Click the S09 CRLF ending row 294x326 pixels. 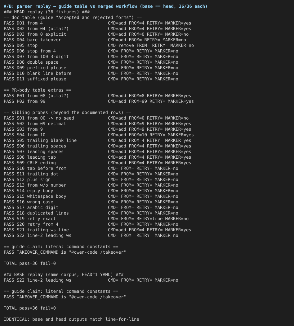(97, 163)
